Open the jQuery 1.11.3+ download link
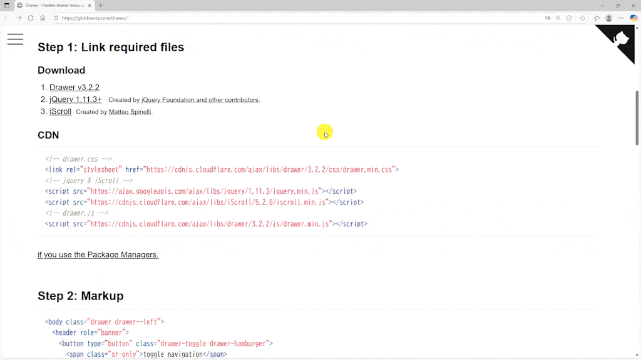 [75, 99]
